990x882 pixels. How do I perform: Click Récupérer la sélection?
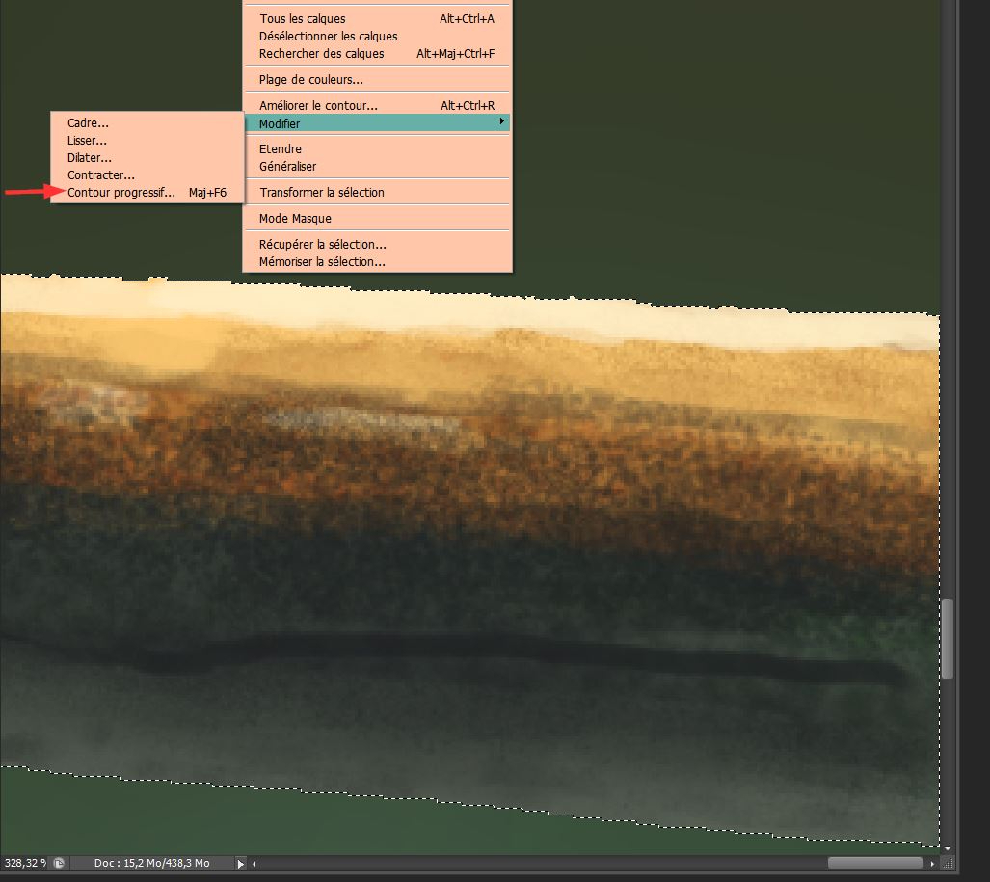click(322, 245)
